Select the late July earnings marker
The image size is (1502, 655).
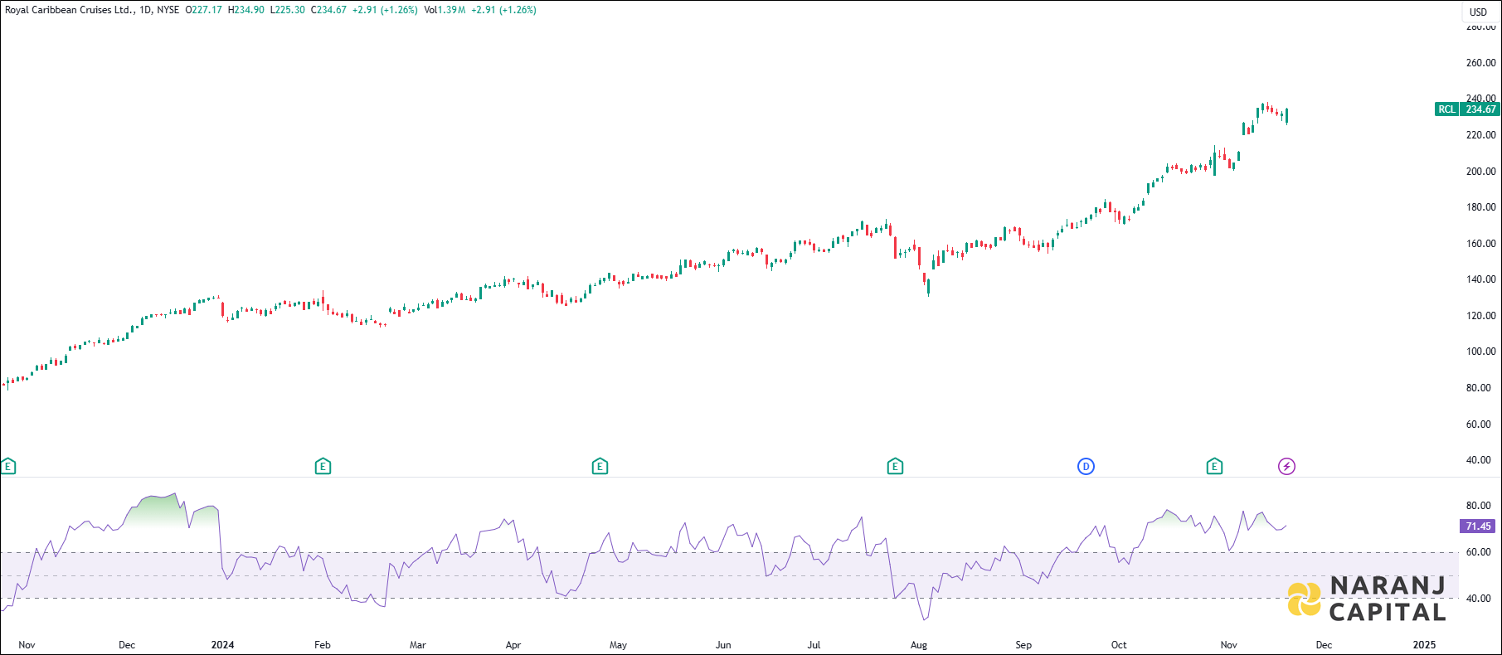894,467
